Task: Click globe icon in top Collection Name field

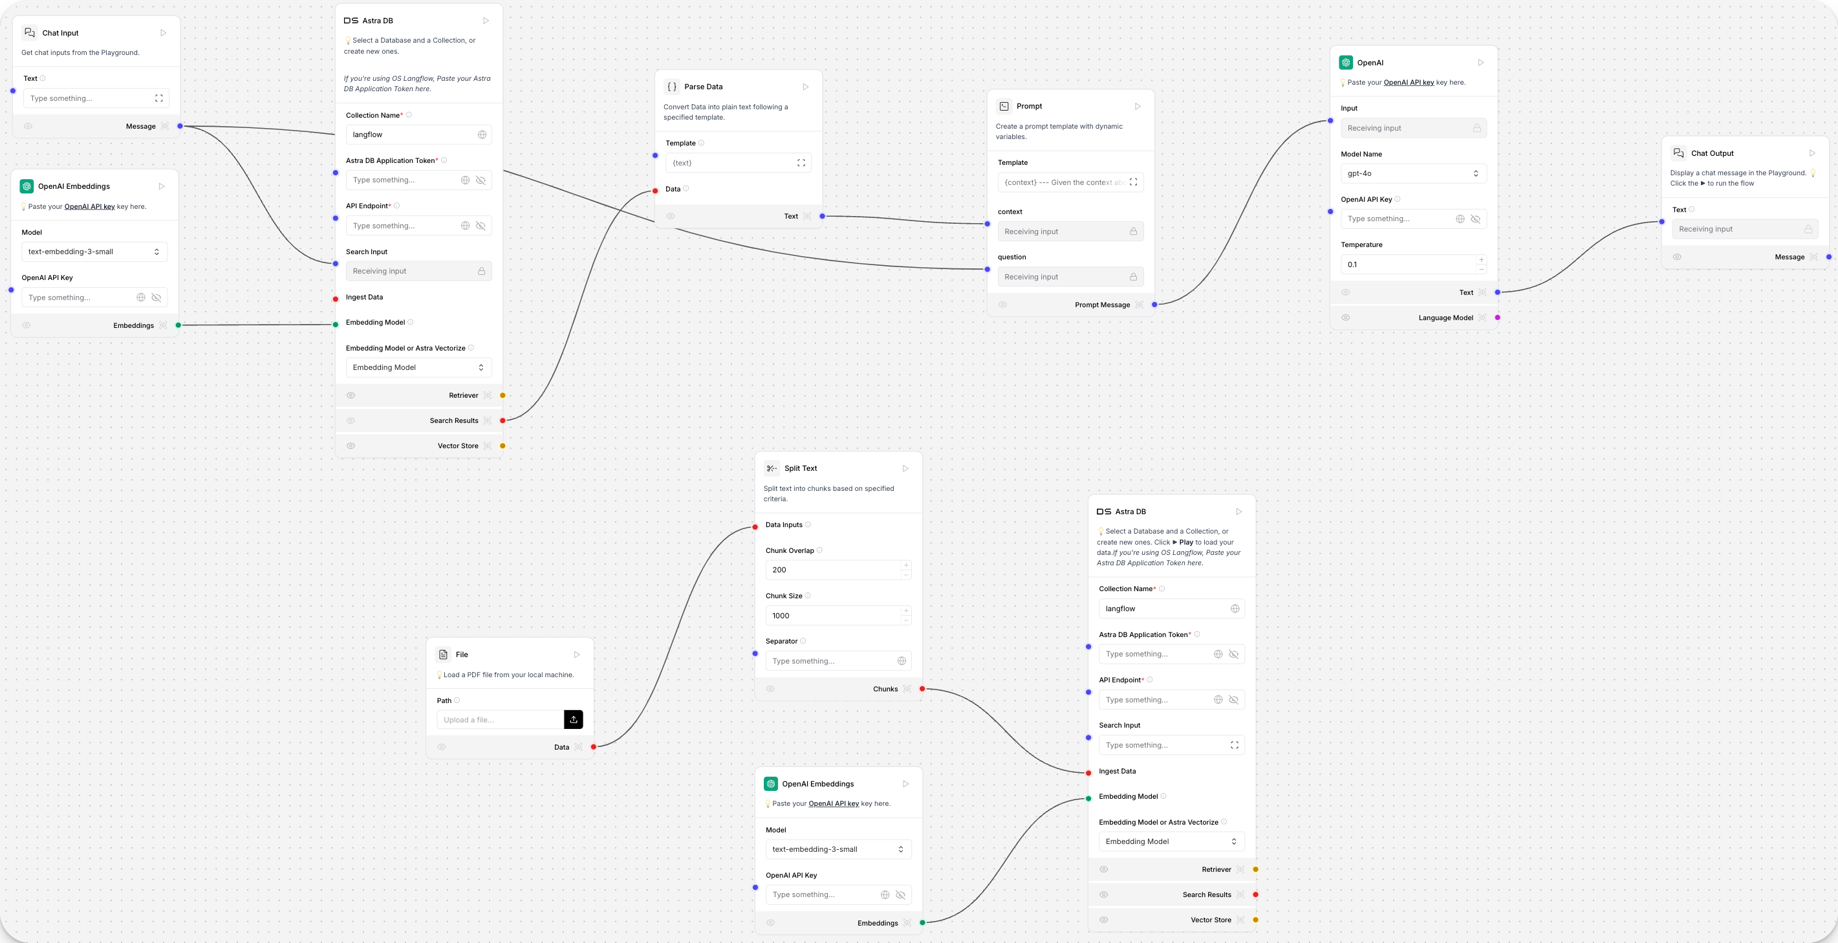Action: 482,135
